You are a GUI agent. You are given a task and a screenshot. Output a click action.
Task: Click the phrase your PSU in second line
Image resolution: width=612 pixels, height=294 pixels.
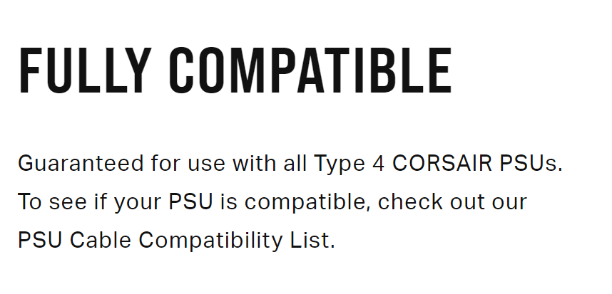tap(163, 202)
